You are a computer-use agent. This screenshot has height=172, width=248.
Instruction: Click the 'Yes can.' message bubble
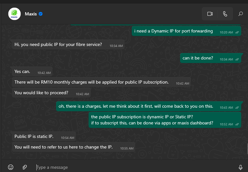[32, 72]
